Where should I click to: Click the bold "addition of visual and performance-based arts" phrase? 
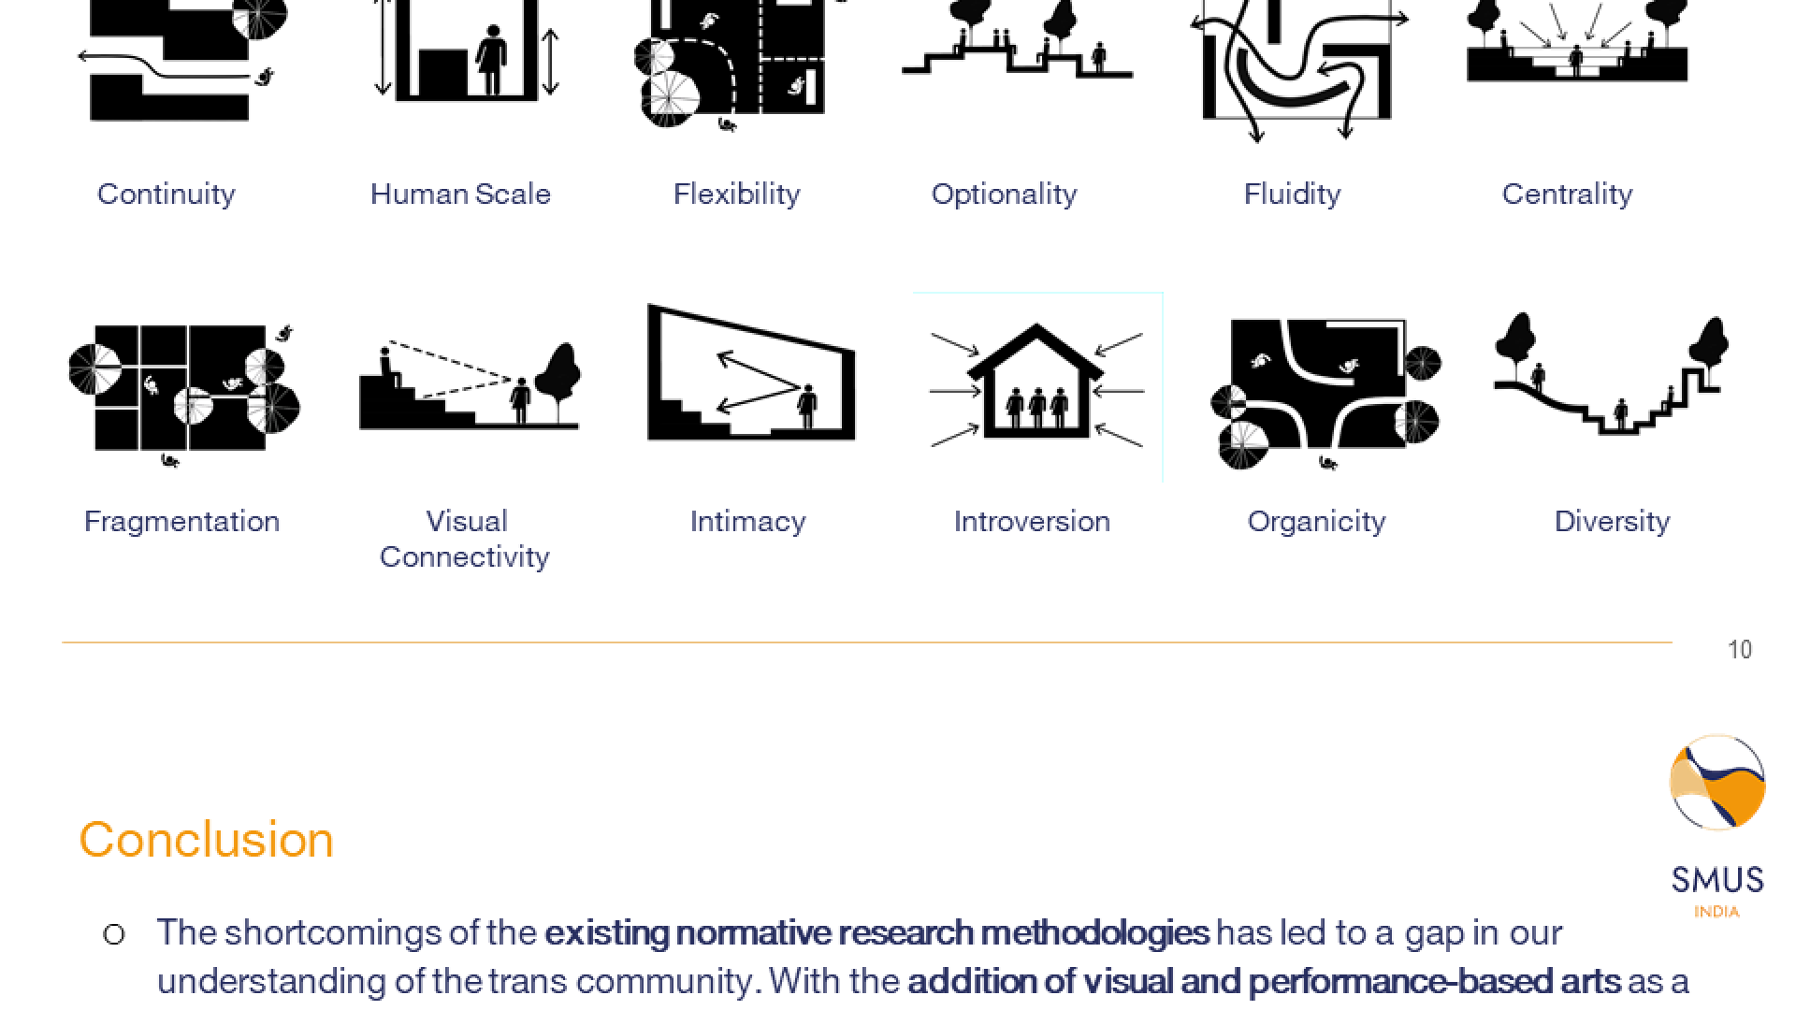[1264, 981]
